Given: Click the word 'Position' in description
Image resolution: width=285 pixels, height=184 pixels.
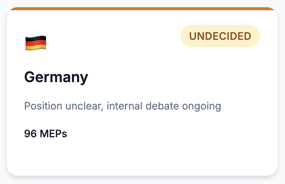Looking at the screenshot, I should click(x=43, y=106).
